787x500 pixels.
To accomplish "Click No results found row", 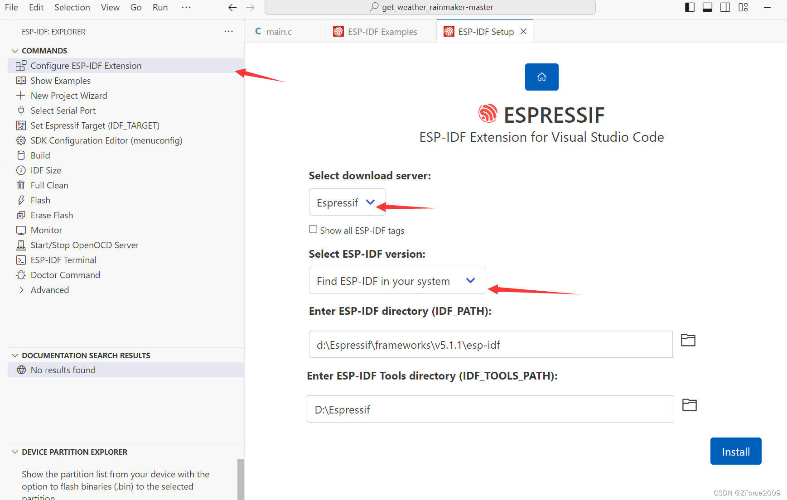I will click(126, 370).
